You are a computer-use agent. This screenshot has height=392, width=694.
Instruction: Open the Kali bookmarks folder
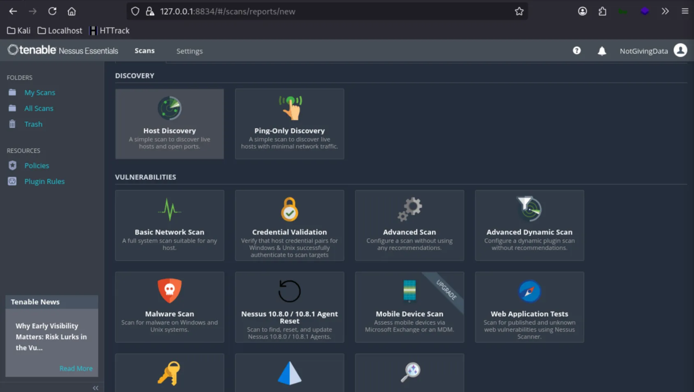click(x=19, y=31)
